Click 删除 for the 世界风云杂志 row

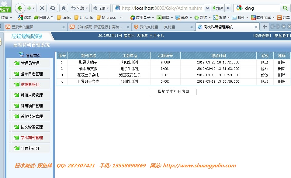pyautogui.click(x=282, y=81)
